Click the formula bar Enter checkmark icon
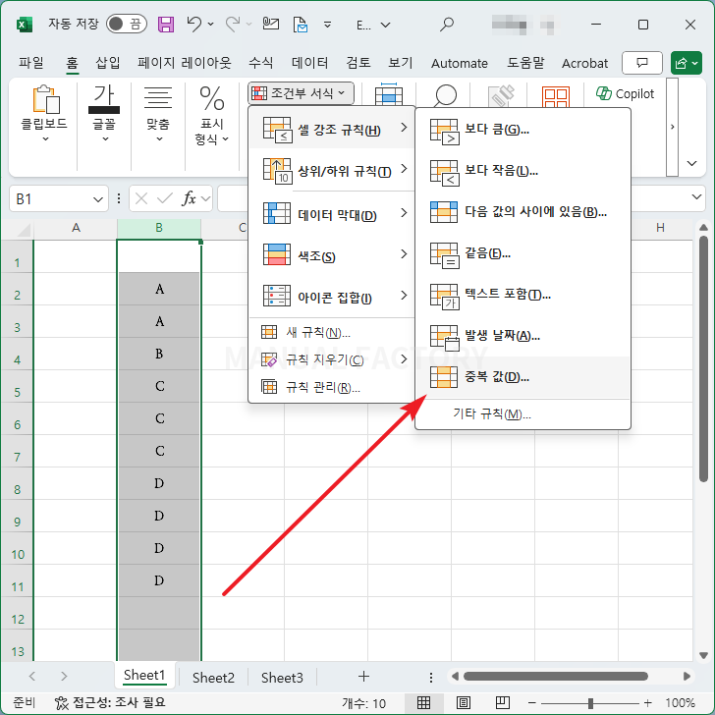The width and height of the screenshot is (715, 715). click(164, 198)
